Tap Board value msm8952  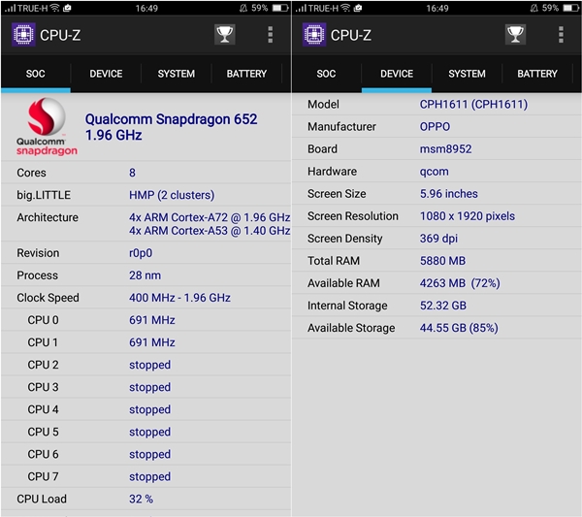[445, 148]
